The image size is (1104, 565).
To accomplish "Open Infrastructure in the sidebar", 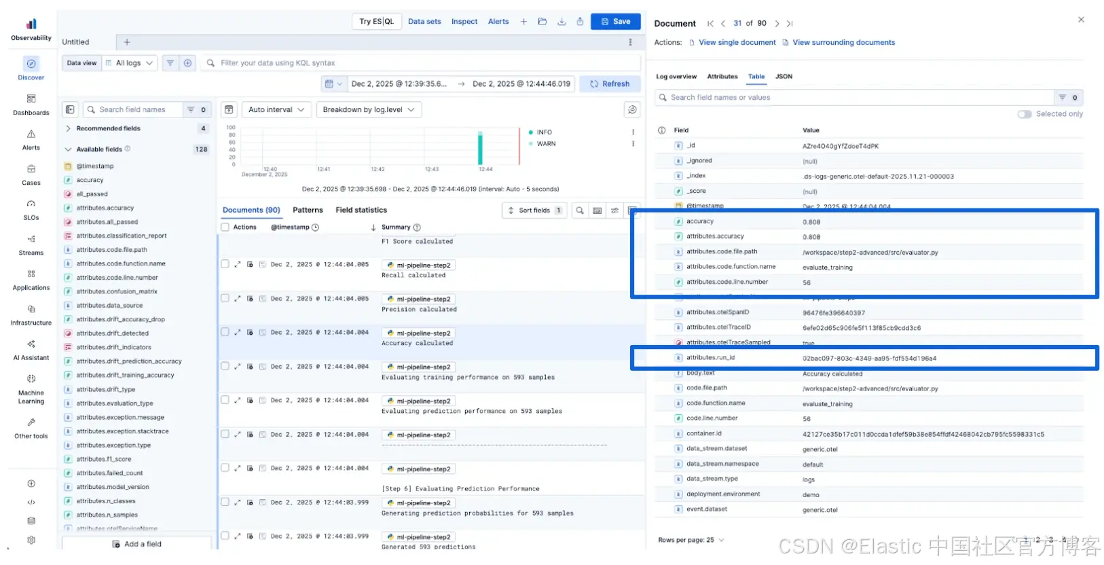I will pos(31,315).
